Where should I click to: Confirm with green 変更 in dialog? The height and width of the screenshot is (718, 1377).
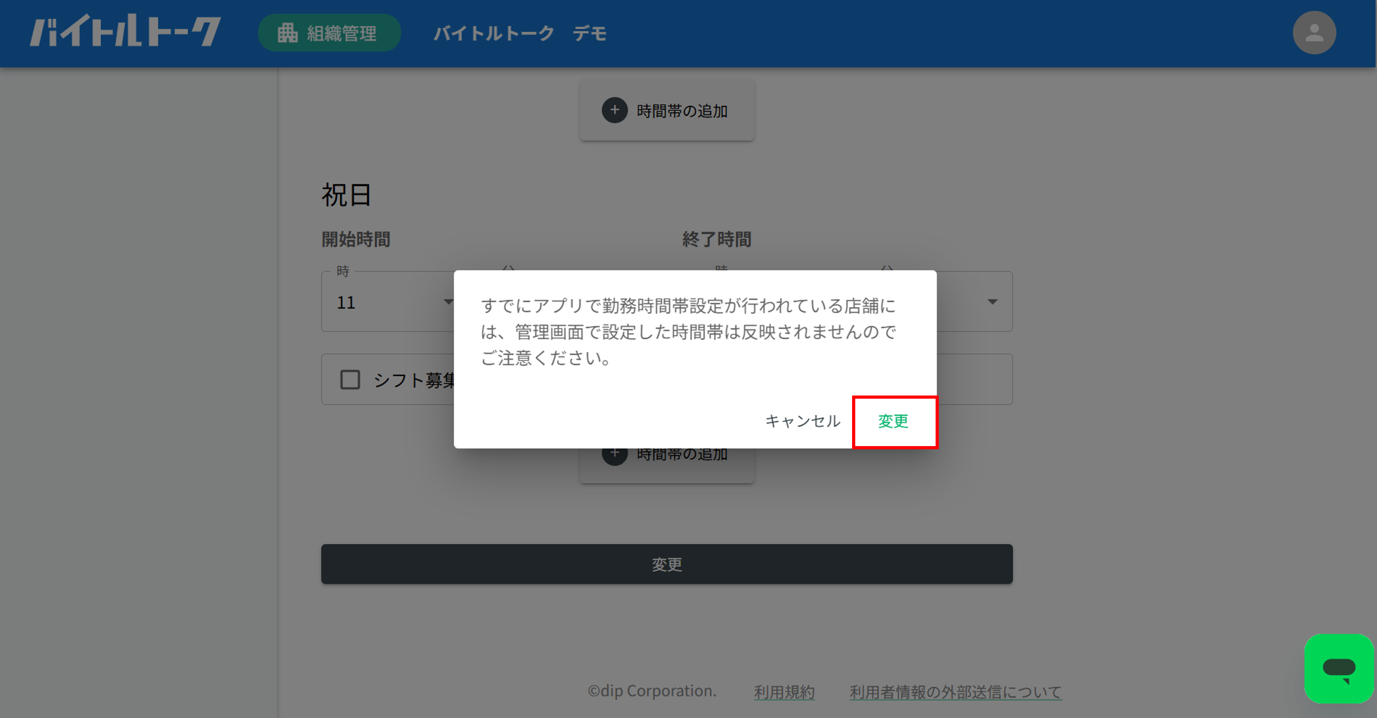coord(893,421)
